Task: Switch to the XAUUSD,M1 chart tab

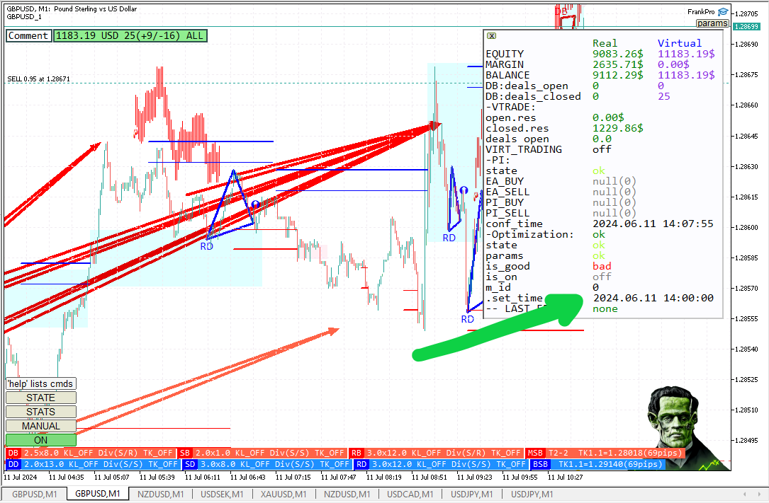Action: click(x=283, y=494)
